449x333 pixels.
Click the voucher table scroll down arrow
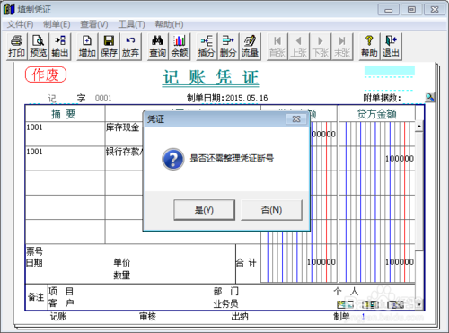[419, 304]
